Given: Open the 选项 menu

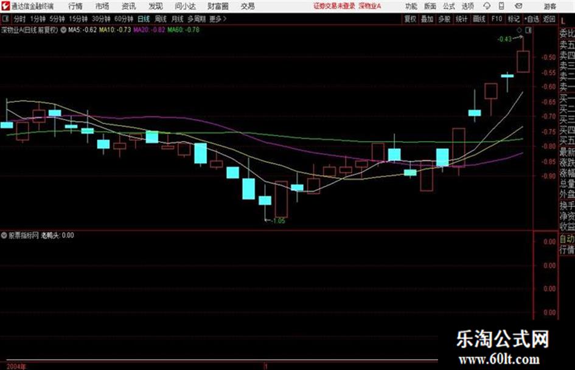Looking at the screenshot, I should point(468,6).
